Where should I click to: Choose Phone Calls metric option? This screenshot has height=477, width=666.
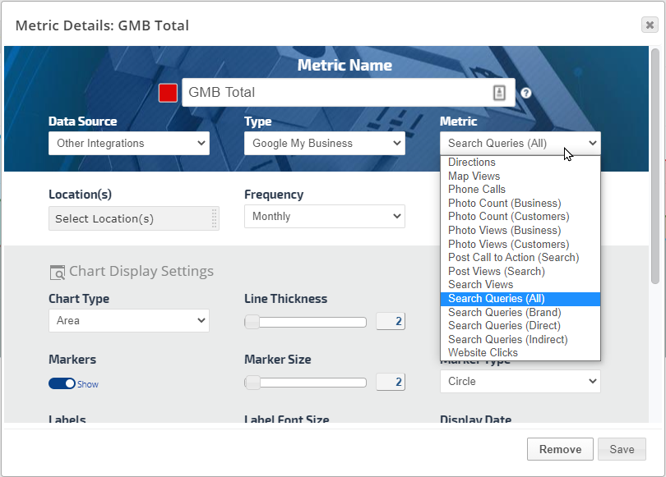tap(477, 190)
